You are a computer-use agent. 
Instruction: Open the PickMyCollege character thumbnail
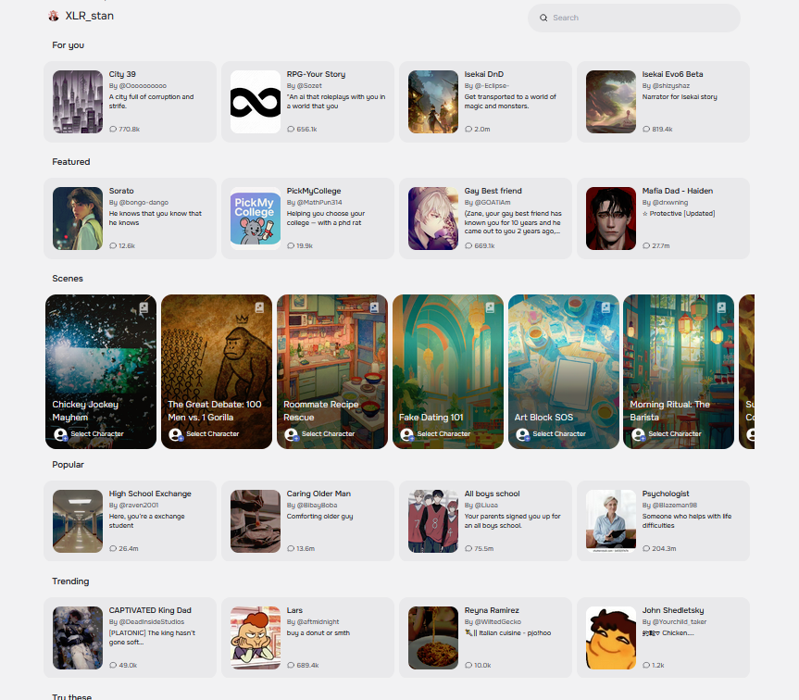pyautogui.click(x=256, y=219)
